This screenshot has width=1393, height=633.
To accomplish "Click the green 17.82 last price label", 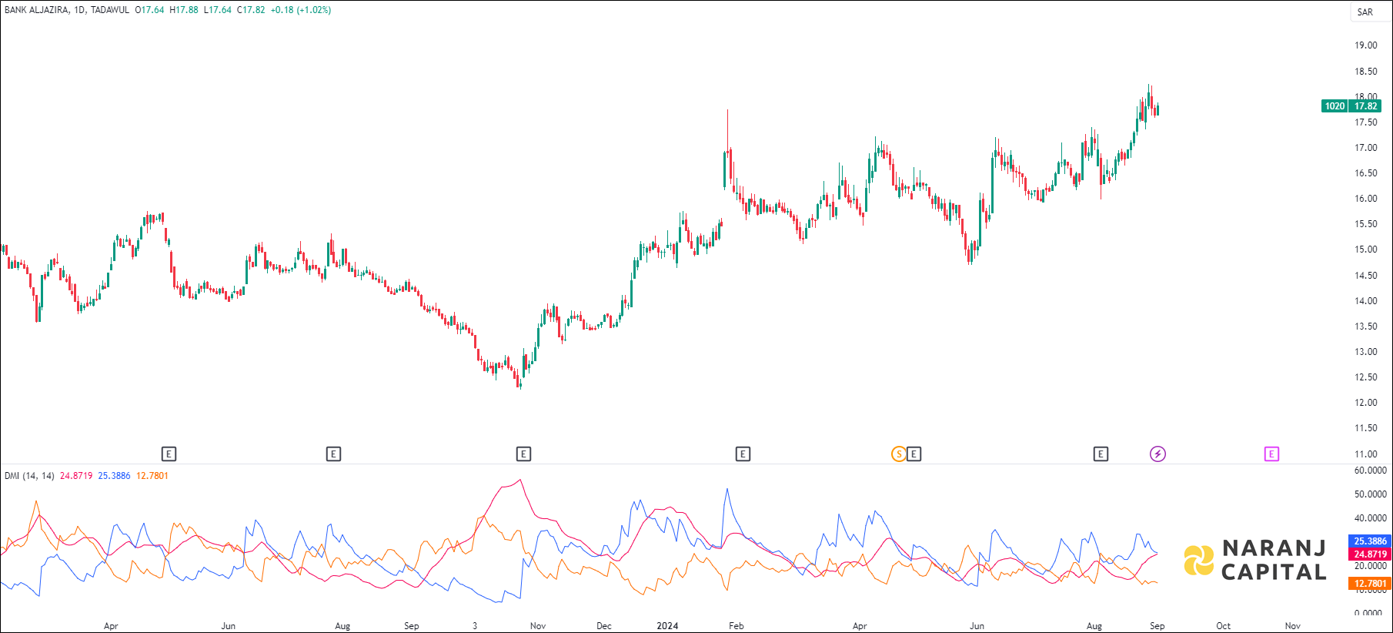I will tap(1366, 106).
